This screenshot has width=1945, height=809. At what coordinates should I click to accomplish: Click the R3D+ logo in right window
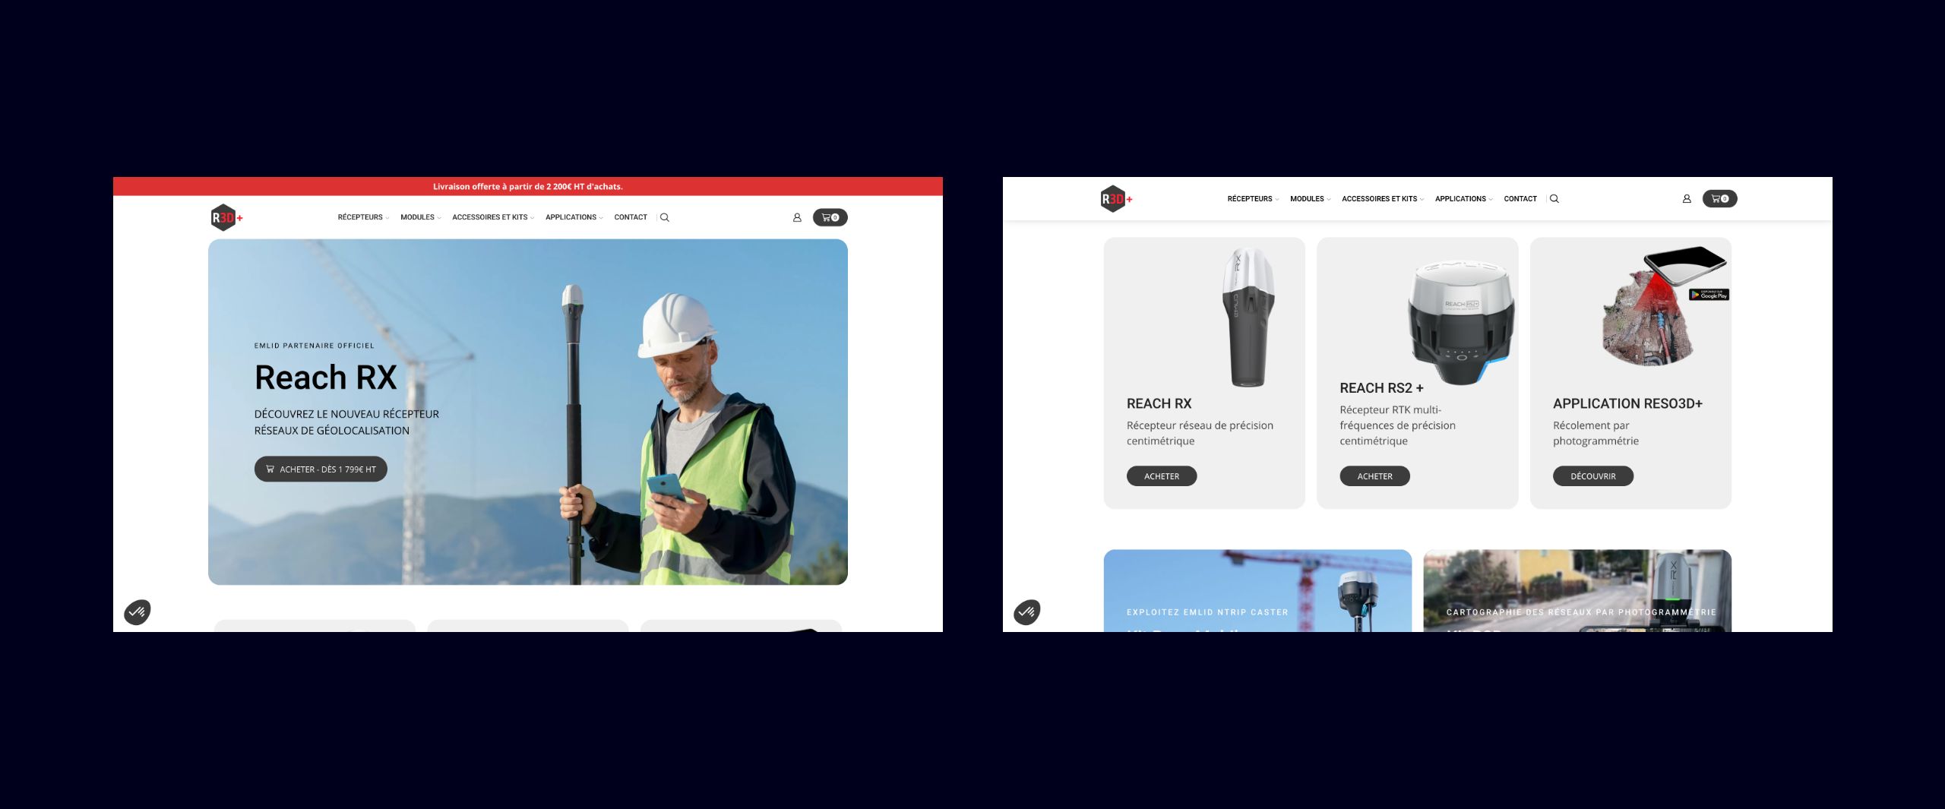pyautogui.click(x=1116, y=199)
